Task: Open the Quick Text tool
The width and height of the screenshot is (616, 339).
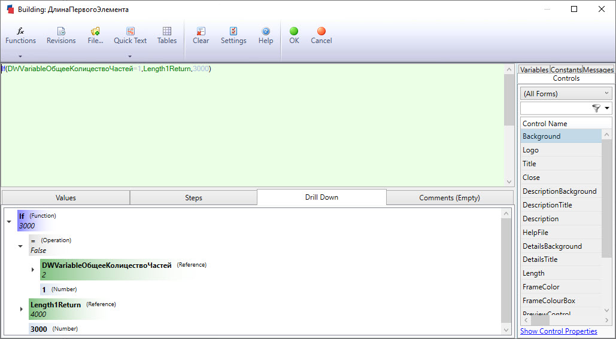Action: pyautogui.click(x=130, y=36)
